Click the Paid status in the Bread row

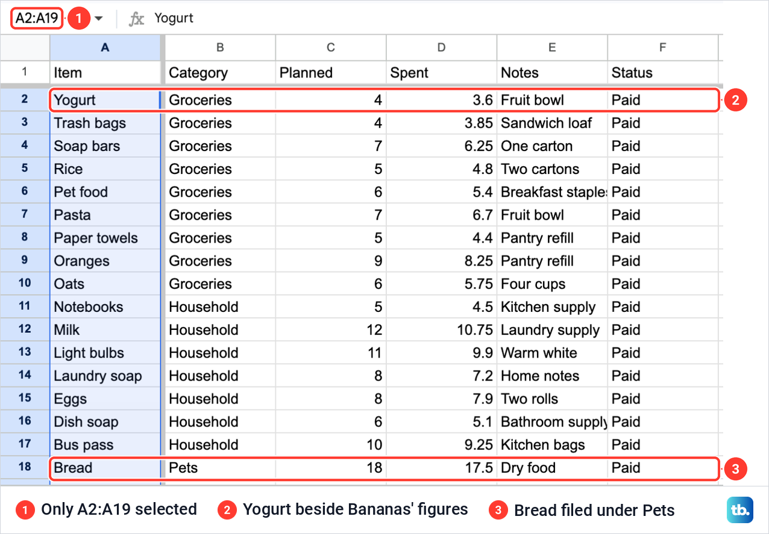point(662,468)
